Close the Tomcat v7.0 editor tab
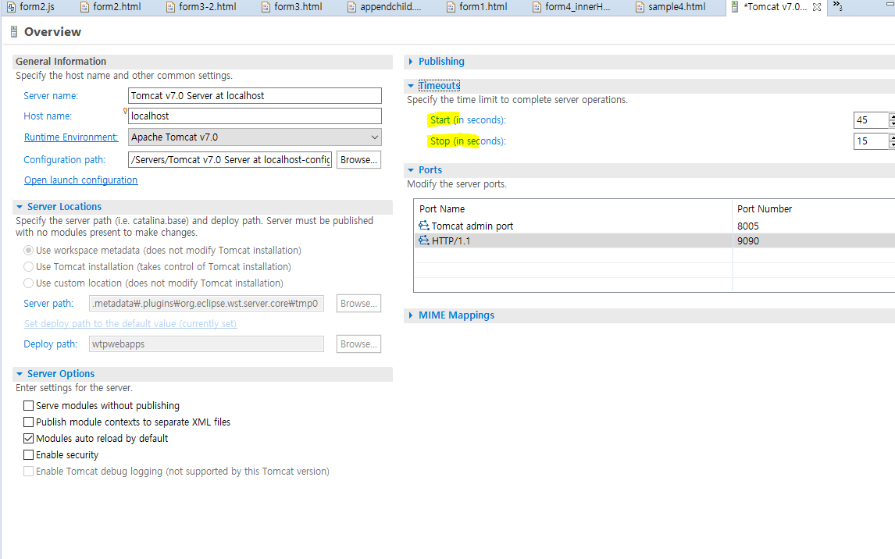The width and height of the screenshot is (895, 559). (817, 7)
